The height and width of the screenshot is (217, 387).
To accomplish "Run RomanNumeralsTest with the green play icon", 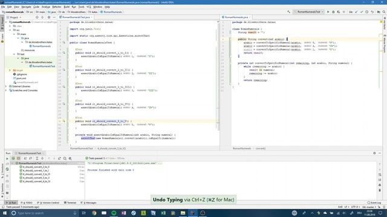I will pyautogui.click(x=328, y=12).
